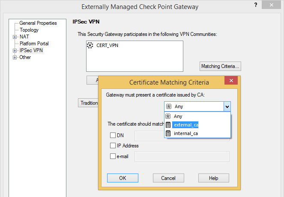
Task: Choose internal_ca from the CA list
Action: click(x=186, y=134)
